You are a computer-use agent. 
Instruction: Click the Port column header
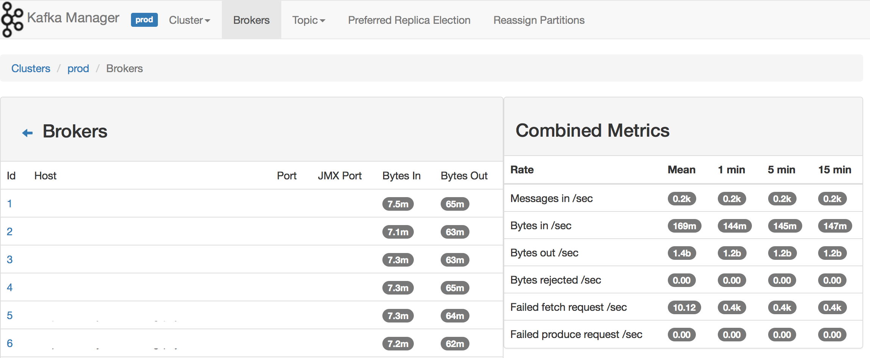[287, 176]
